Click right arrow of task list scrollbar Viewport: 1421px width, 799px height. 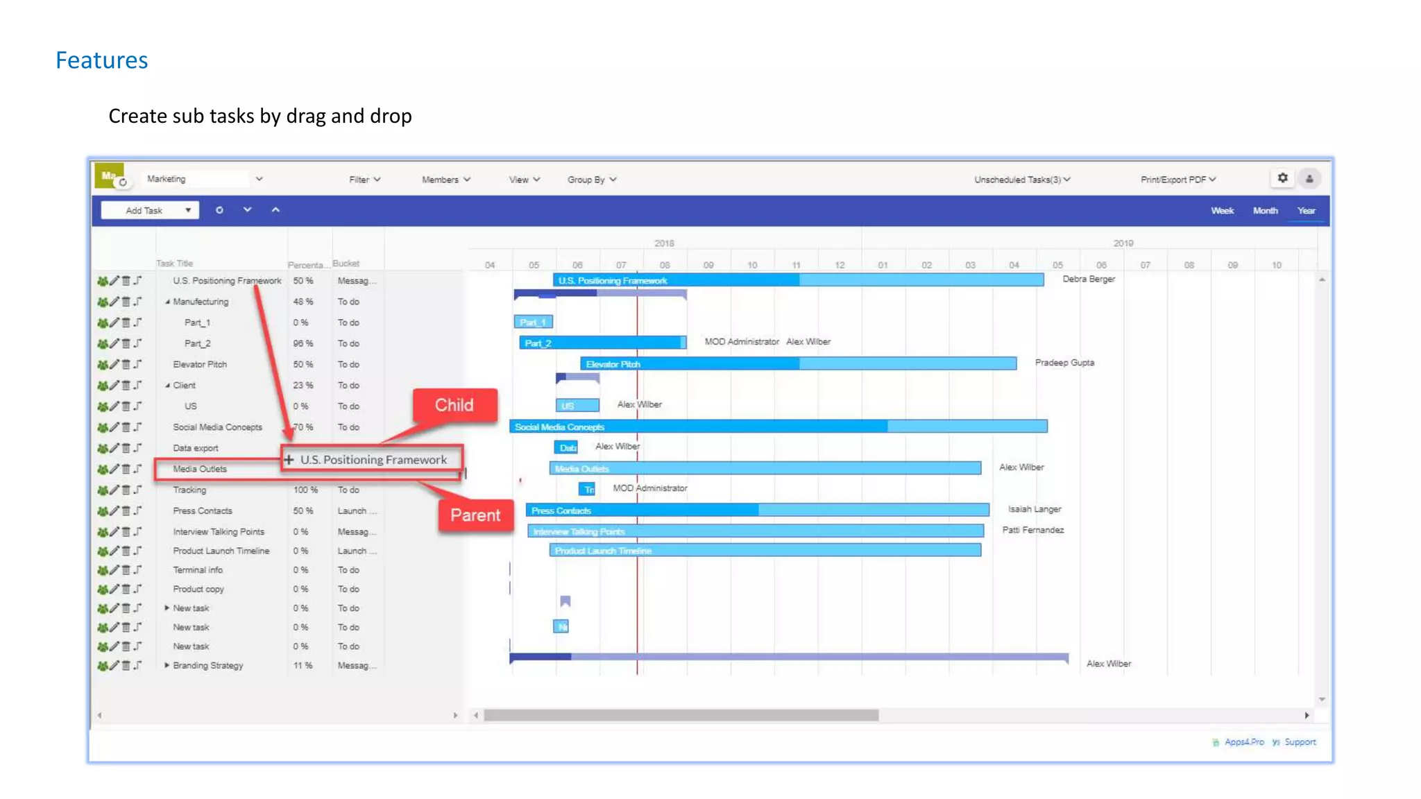click(455, 715)
